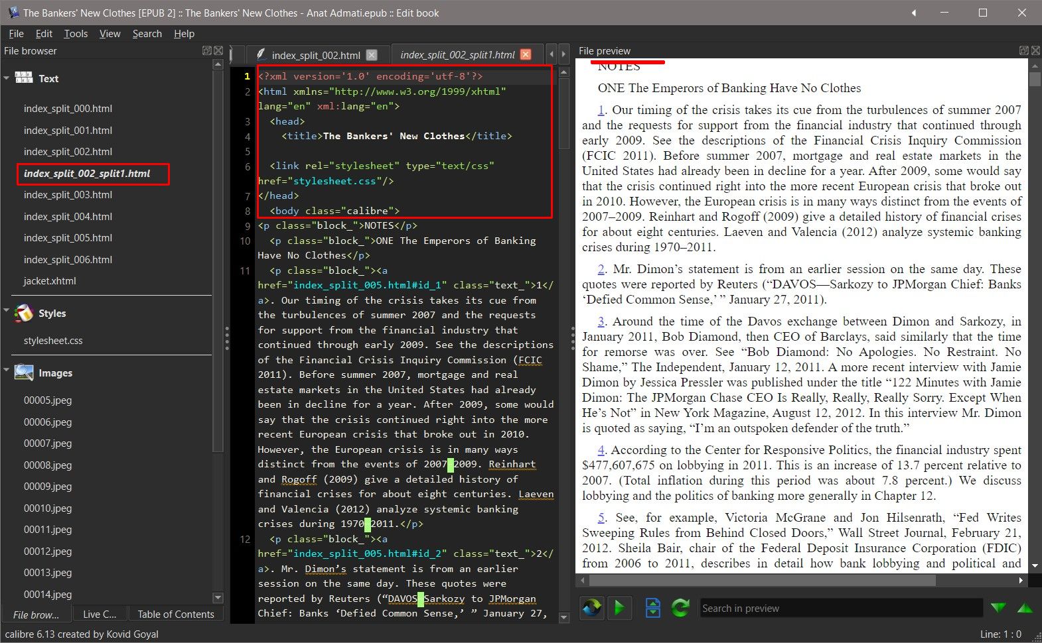Image resolution: width=1042 pixels, height=643 pixels.
Task: Follow footnote link 1 in preview
Action: (x=601, y=110)
